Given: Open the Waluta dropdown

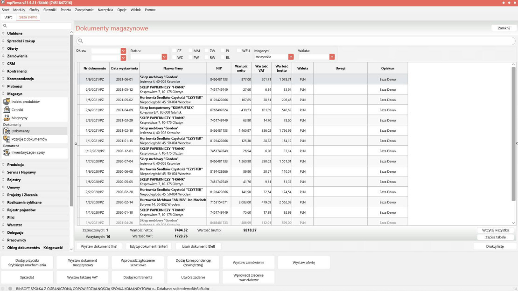Looking at the screenshot, I should click(332, 57).
